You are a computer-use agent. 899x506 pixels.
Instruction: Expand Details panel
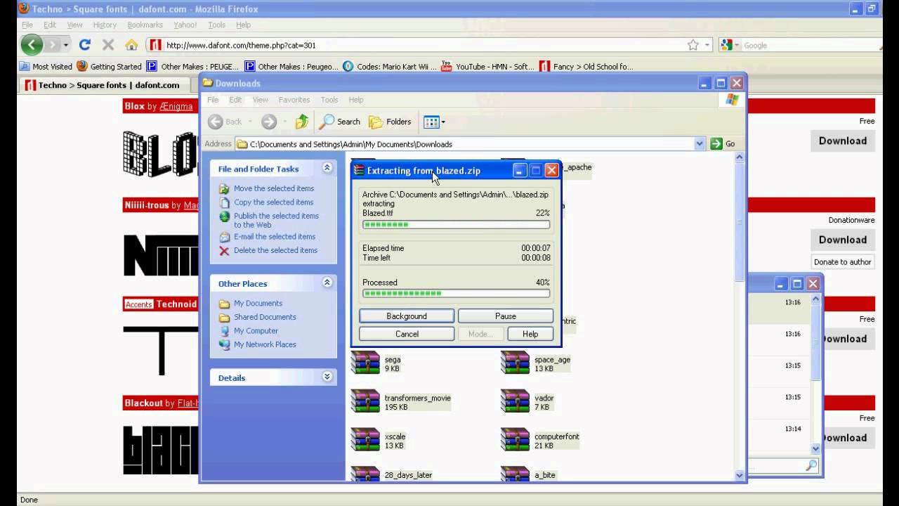pyautogui.click(x=327, y=377)
